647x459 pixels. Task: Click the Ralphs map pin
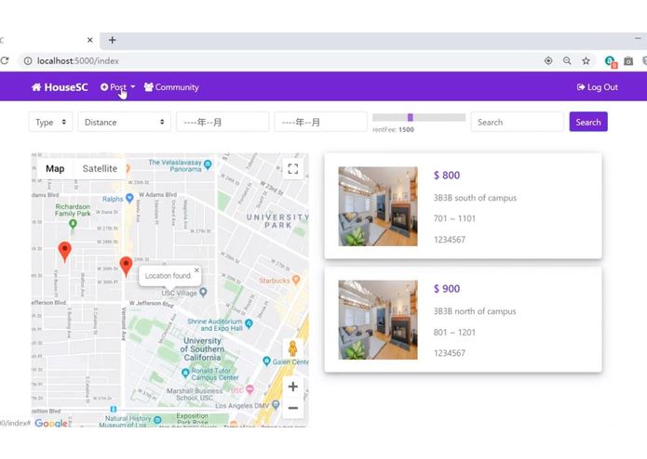pyautogui.click(x=129, y=199)
